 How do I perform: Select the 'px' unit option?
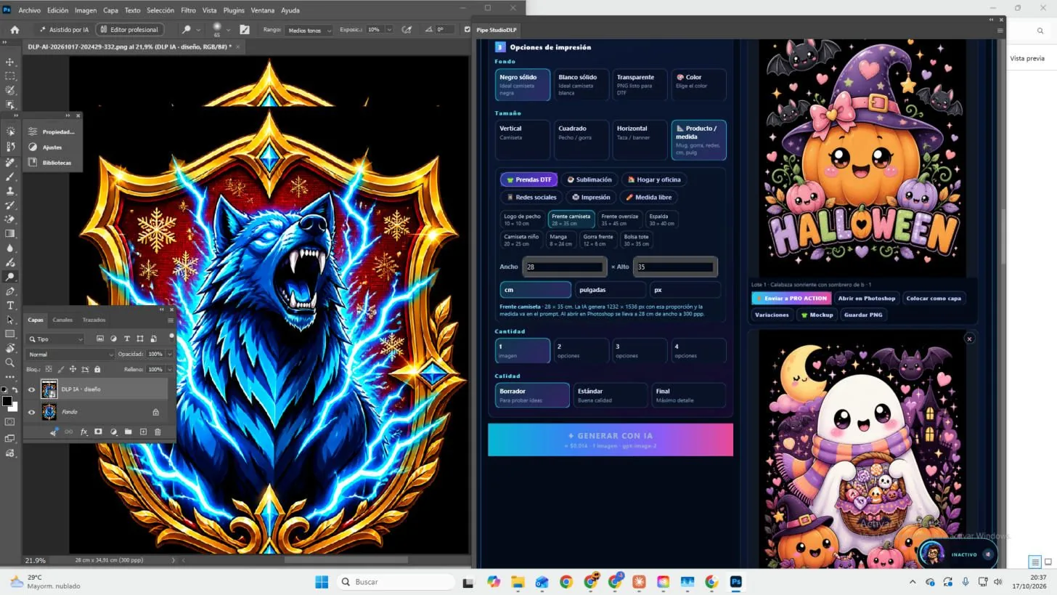click(x=685, y=289)
